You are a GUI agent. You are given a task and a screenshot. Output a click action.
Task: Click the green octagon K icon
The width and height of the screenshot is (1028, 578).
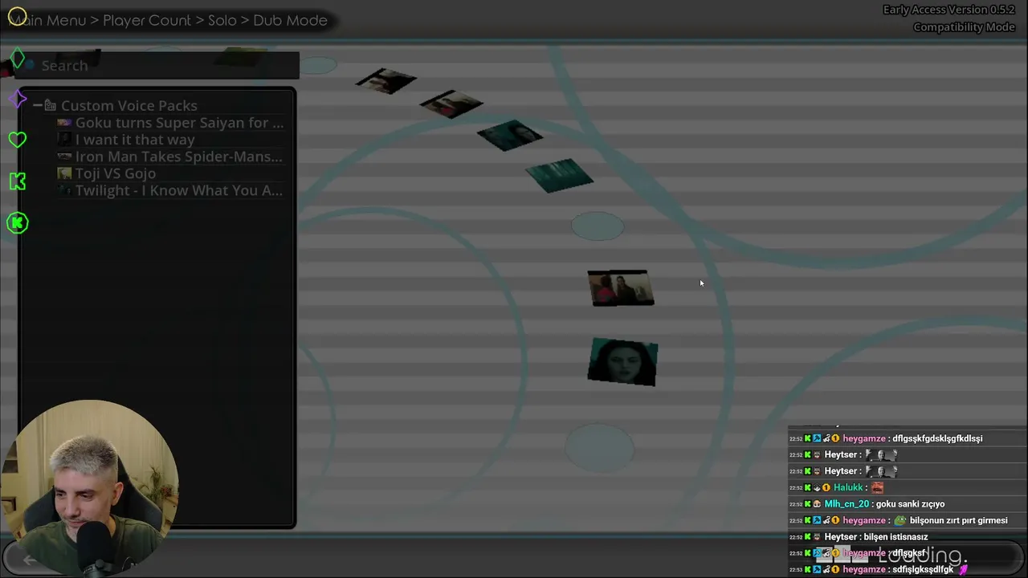click(x=17, y=222)
